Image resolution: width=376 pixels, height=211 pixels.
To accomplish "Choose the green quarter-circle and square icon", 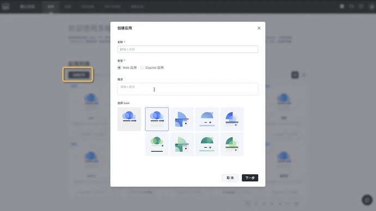I will (x=182, y=144).
